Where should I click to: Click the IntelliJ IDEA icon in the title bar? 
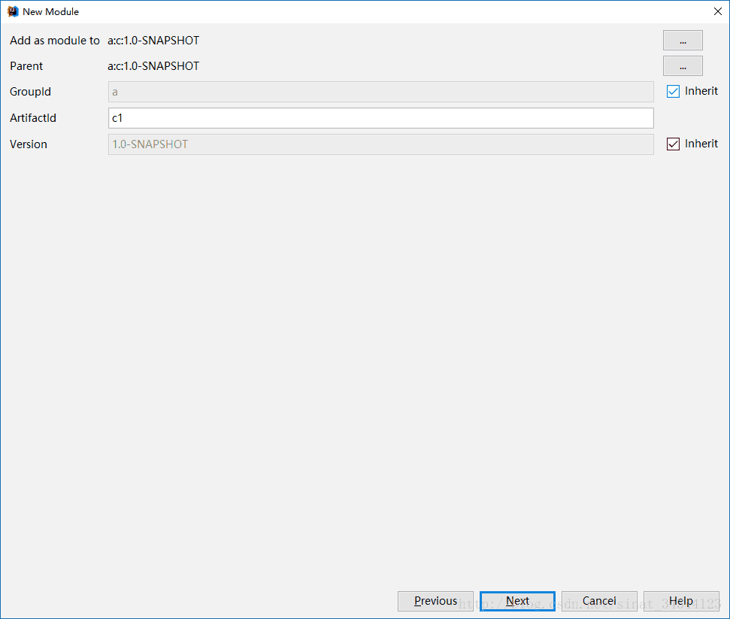[12, 11]
